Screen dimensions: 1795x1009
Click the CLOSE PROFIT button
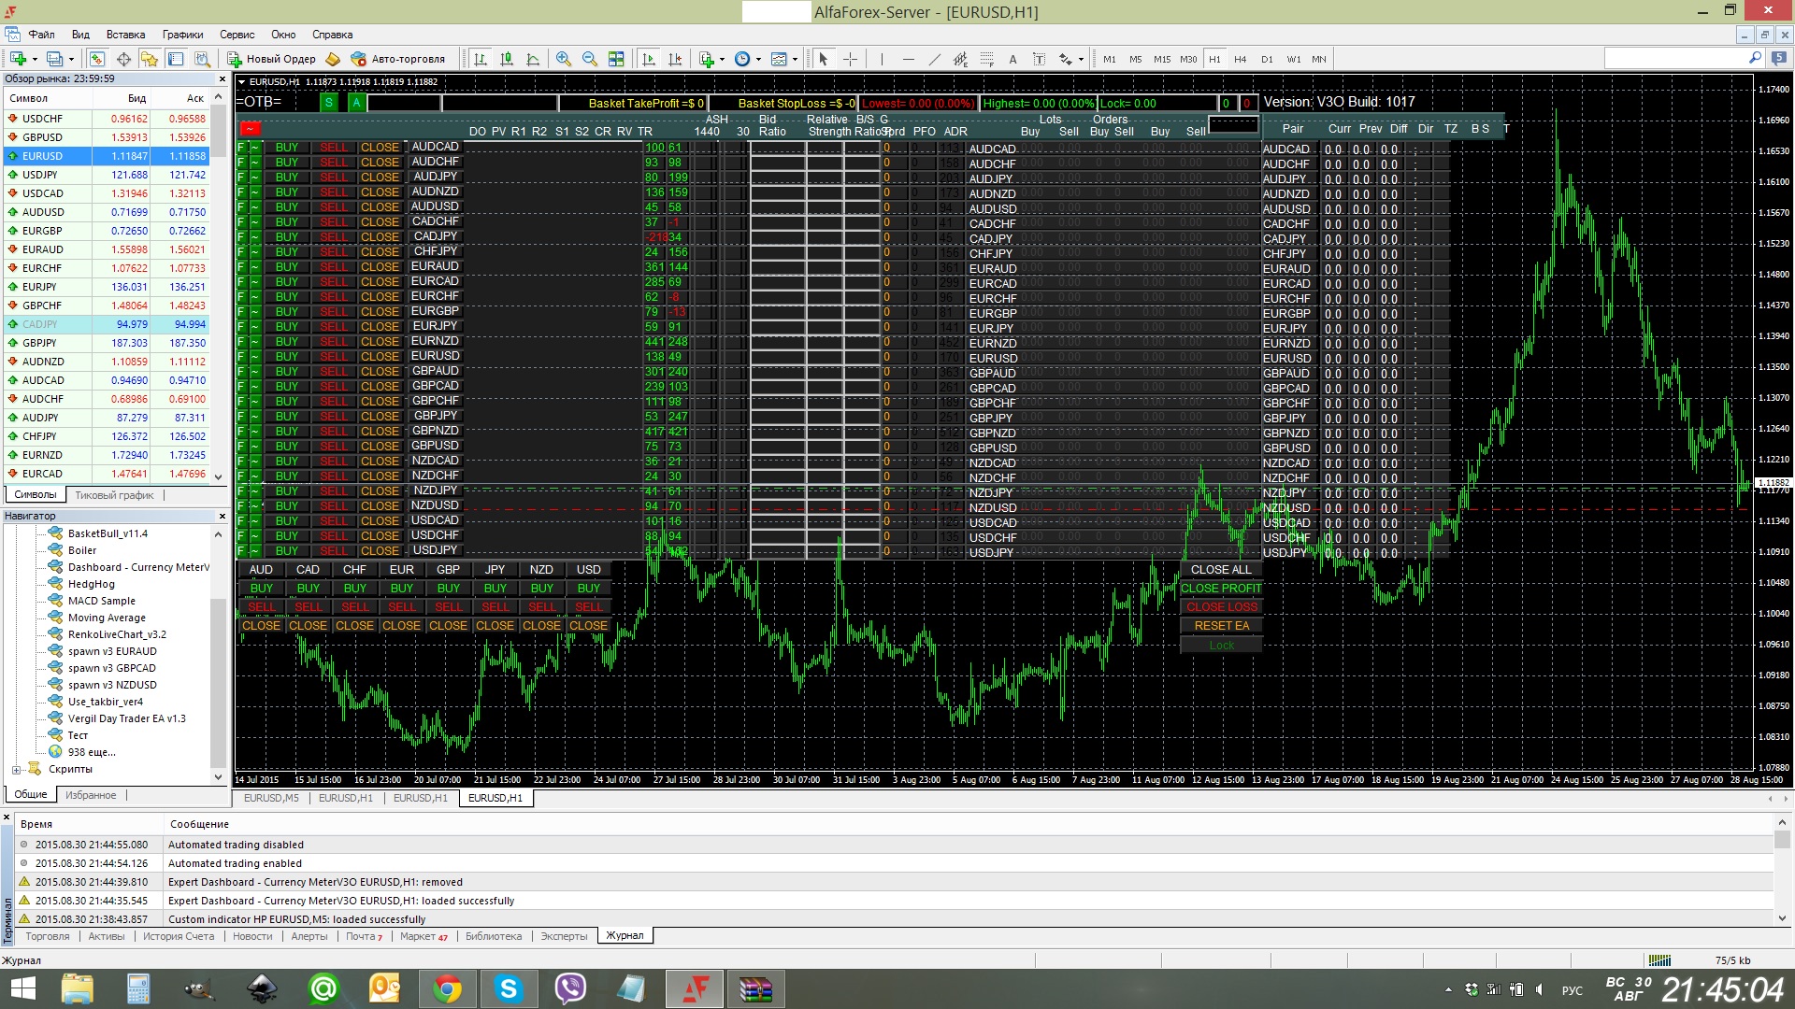(x=1221, y=589)
